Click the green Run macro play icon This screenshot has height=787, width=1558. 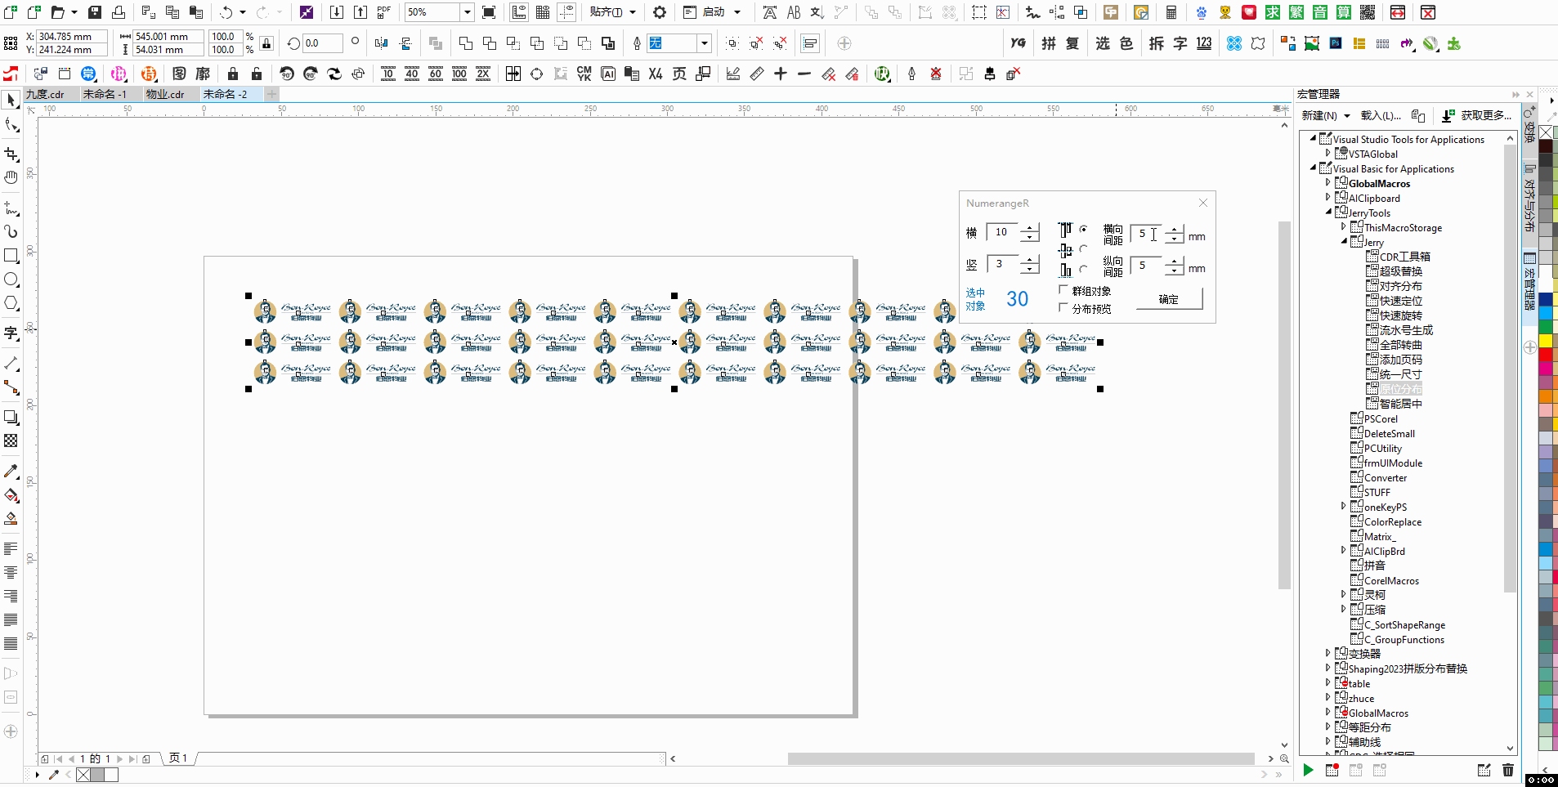tap(1308, 770)
